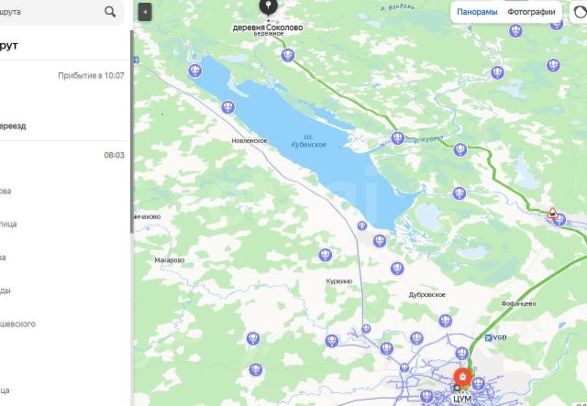Open panorama balloon on route near Соколово
The height and width of the screenshot is (406, 587).
click(287, 56)
